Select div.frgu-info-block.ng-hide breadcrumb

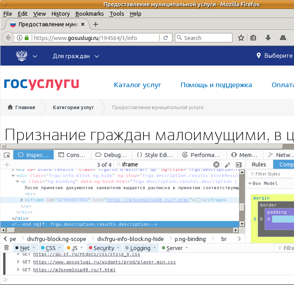pyautogui.click(x=130, y=239)
